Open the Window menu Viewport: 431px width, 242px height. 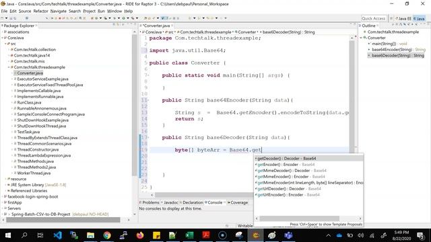click(114, 11)
